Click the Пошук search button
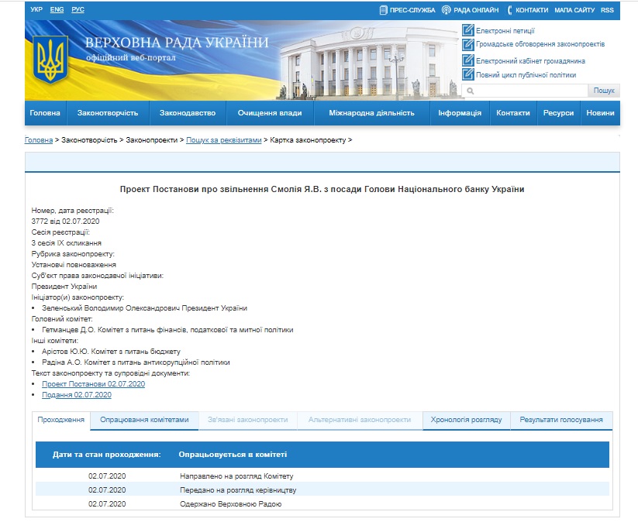 tap(604, 91)
